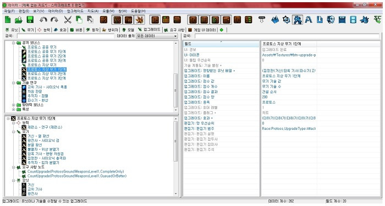Collapse the 기술 연구 folder
Image resolution: width=385 pixels, height=206 pixels.
pos(14,83)
